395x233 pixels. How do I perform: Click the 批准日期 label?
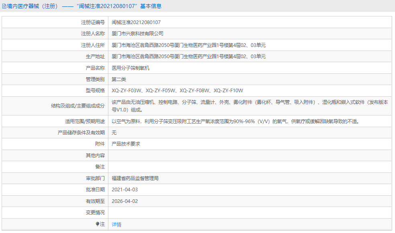pos(95,190)
